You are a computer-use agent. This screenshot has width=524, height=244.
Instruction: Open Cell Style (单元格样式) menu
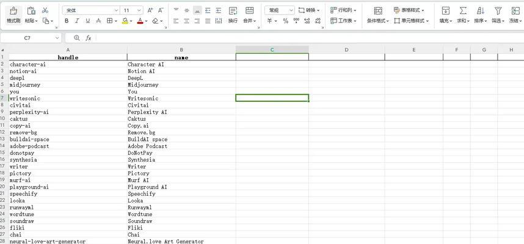[x=412, y=21]
